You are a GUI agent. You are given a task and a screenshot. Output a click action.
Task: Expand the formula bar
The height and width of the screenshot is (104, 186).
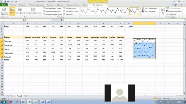point(185,20)
